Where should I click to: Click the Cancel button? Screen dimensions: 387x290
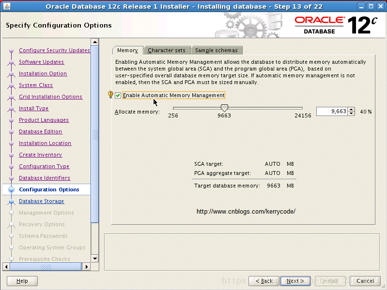365,281
